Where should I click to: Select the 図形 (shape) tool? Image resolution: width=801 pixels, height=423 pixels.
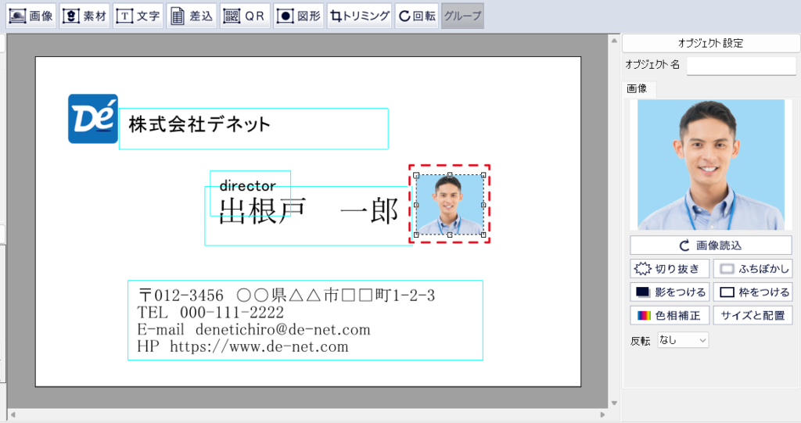pos(299,16)
